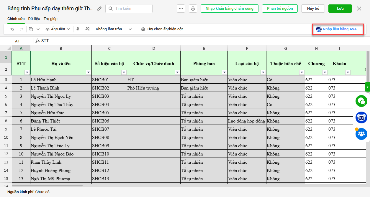Click the green Lưu button
The width and height of the screenshot is (370, 197).
coord(340,9)
